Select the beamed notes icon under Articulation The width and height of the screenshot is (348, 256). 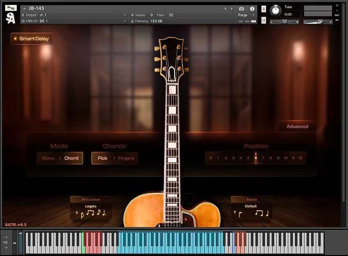pos(90,213)
